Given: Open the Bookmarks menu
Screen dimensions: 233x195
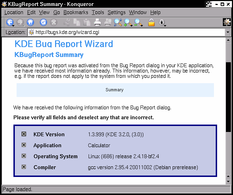Looking at the screenshot, I should tap(76, 12).
